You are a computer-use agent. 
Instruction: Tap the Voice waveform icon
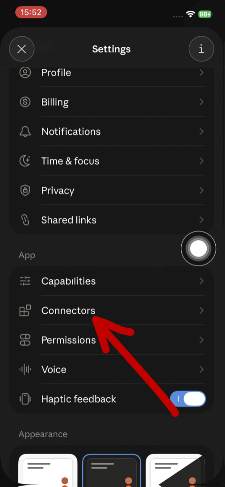tap(25, 369)
